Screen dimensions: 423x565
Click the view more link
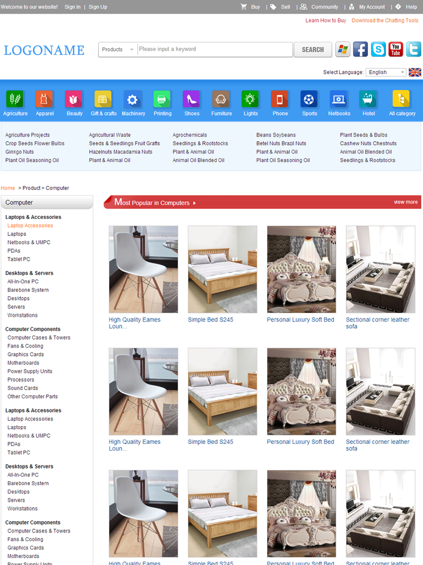coord(406,202)
